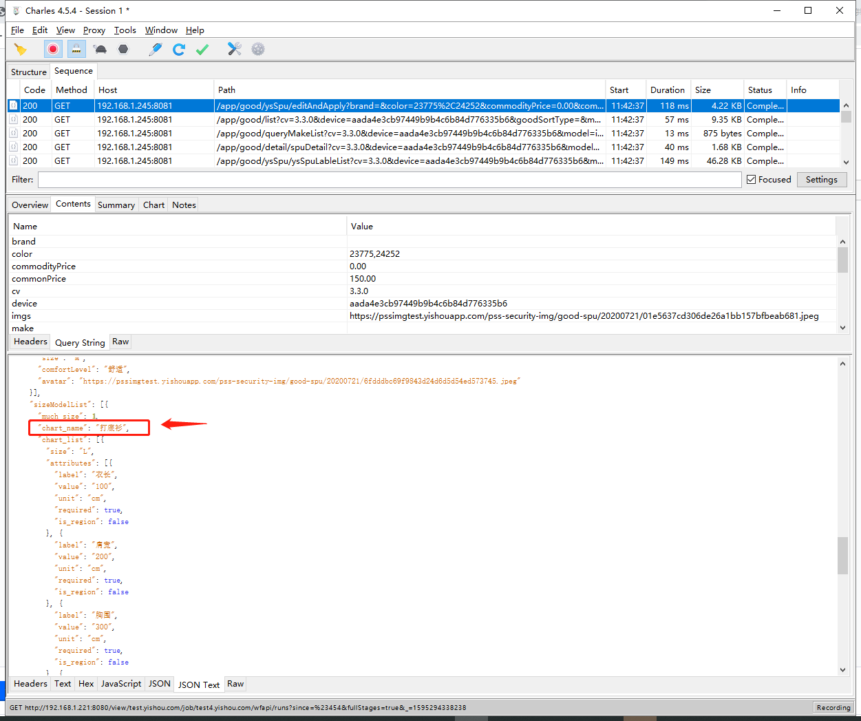
Task: Toggle the red Record button
Action: point(53,49)
